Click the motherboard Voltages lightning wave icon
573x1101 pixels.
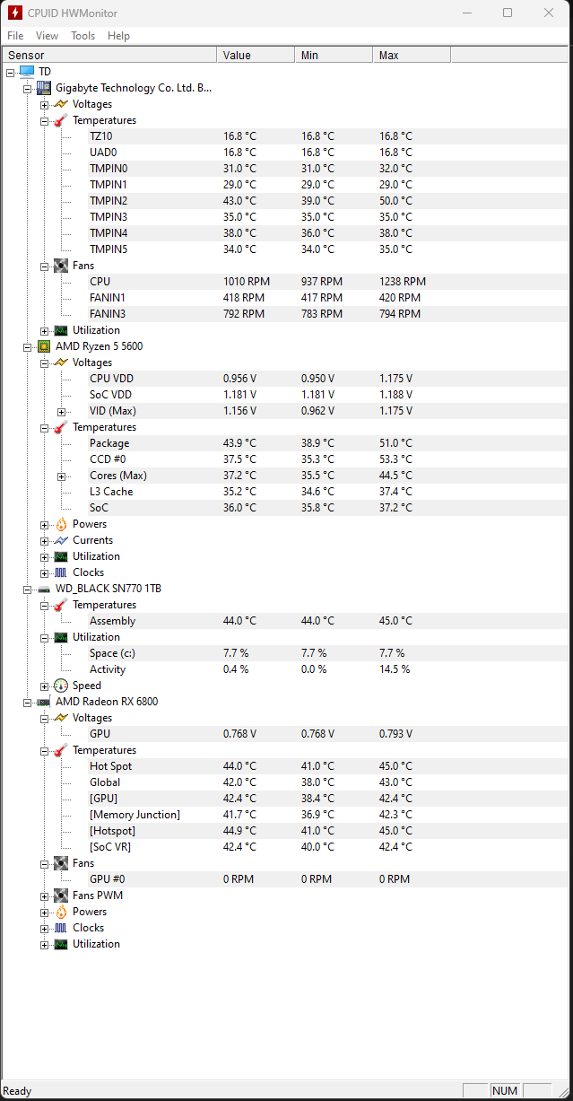60,104
